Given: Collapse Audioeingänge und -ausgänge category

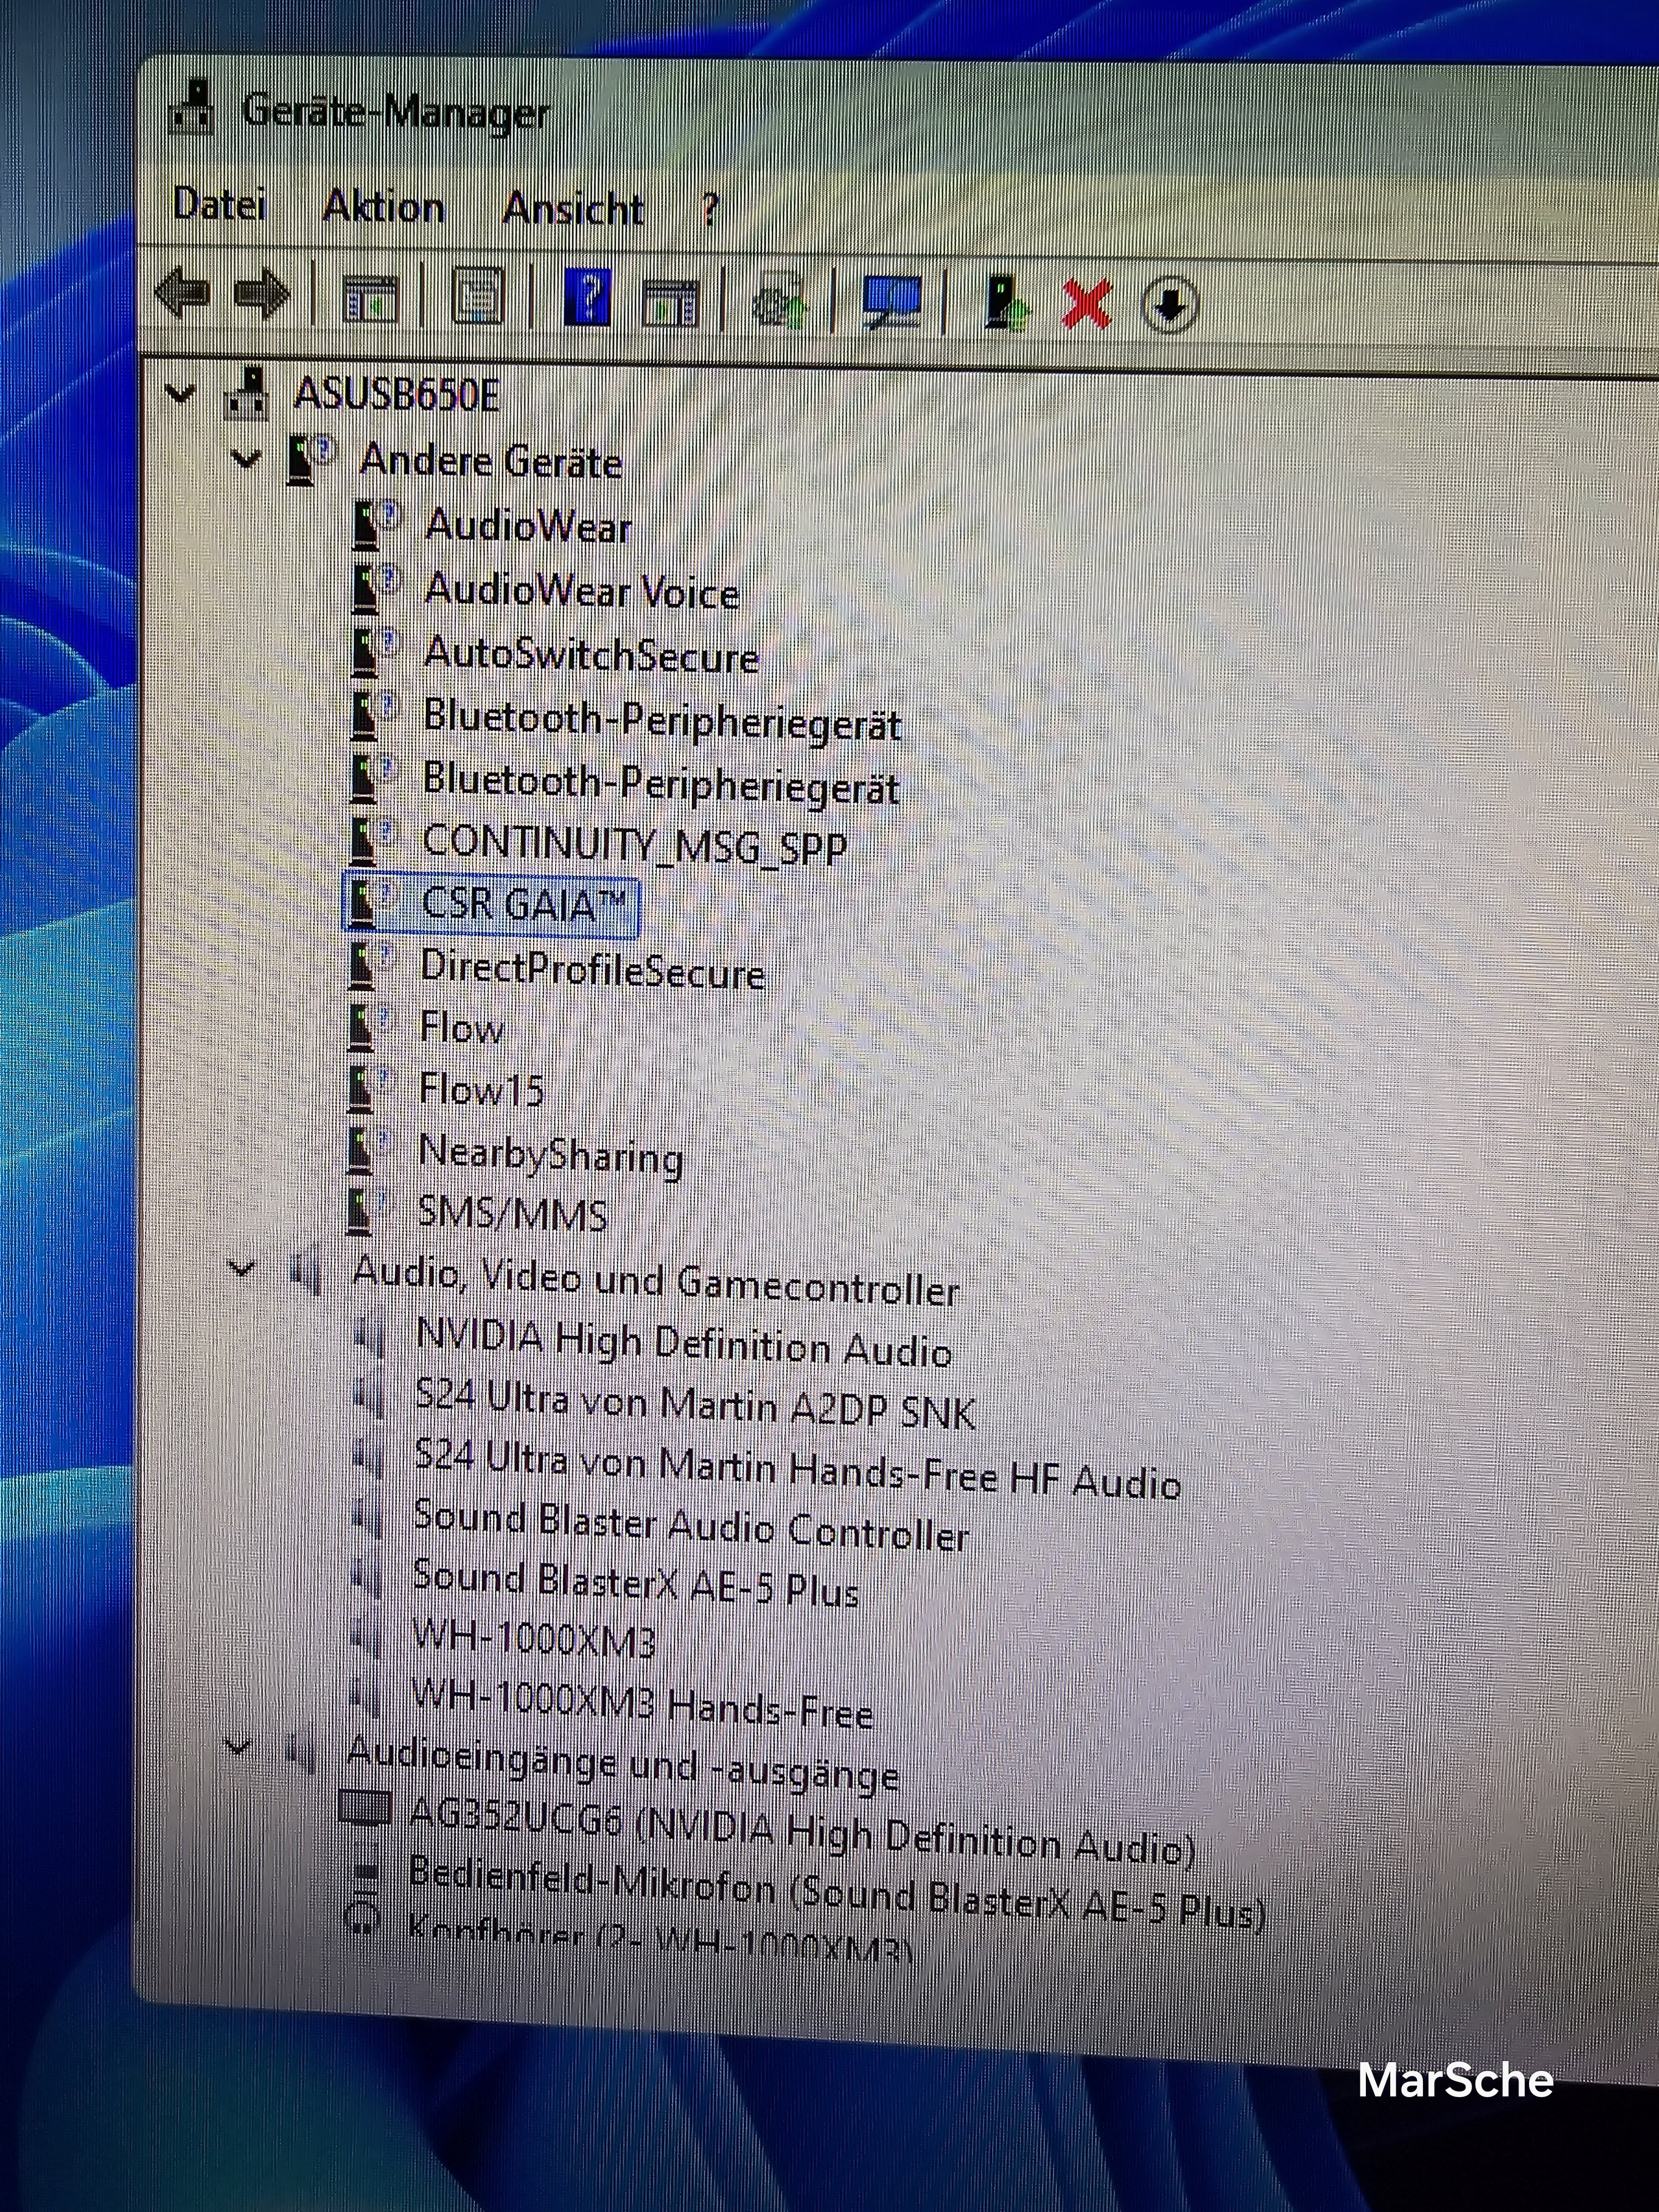Looking at the screenshot, I should (238, 1747).
